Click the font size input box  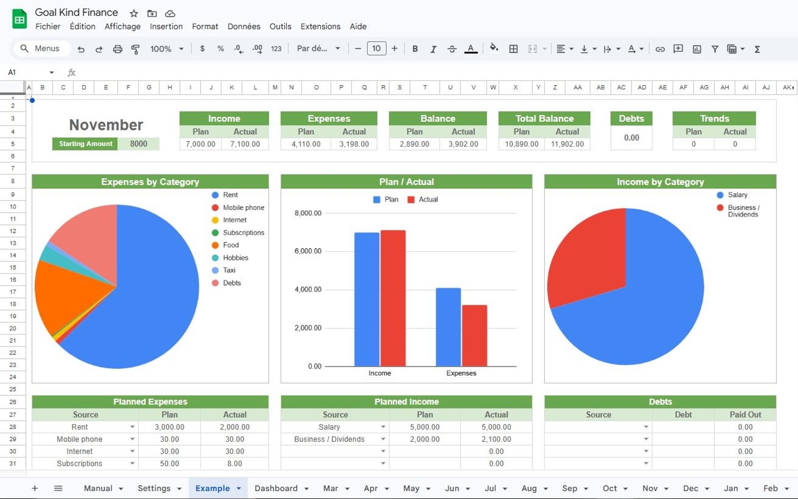[376, 49]
